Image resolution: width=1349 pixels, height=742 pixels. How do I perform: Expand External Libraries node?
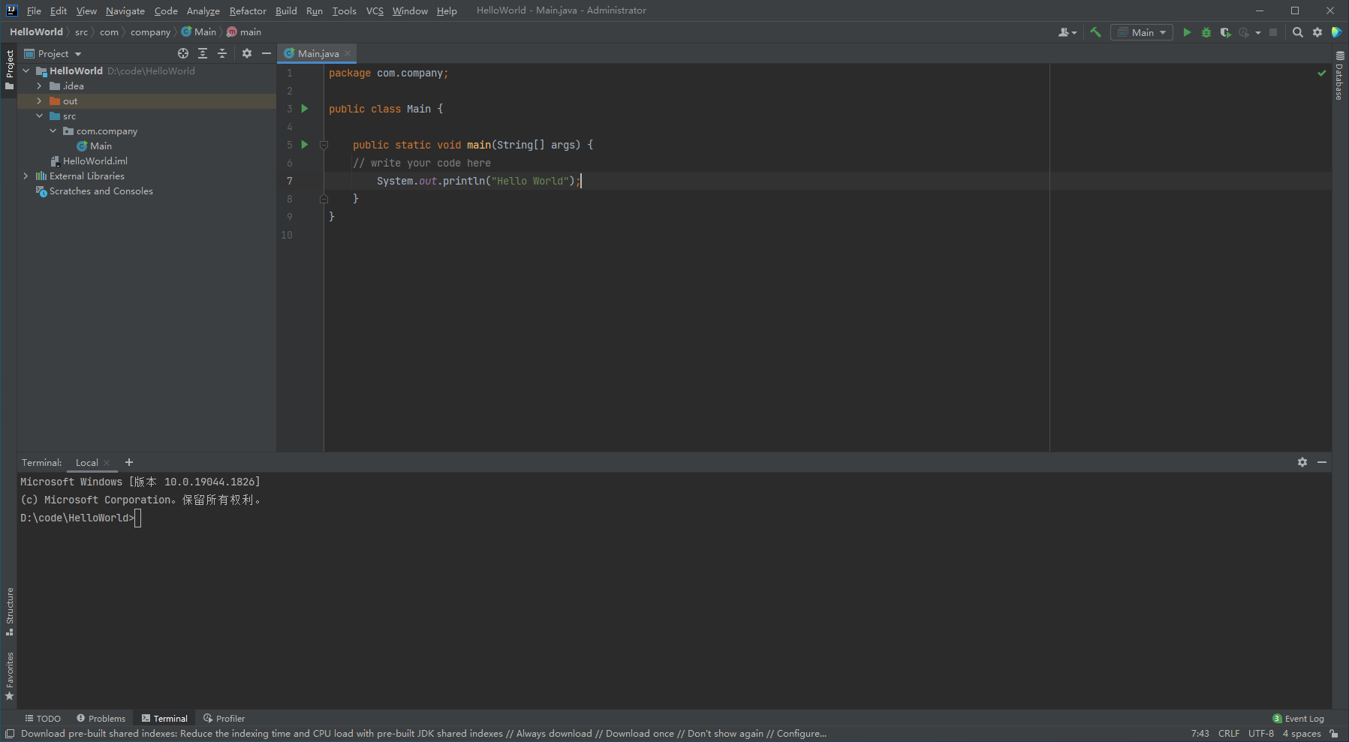(x=26, y=176)
